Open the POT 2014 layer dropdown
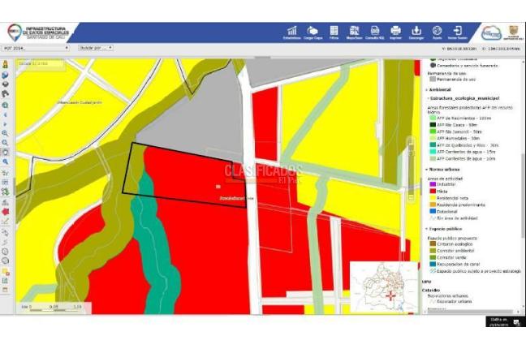Screen dimensions: 526x349 pos(36,48)
